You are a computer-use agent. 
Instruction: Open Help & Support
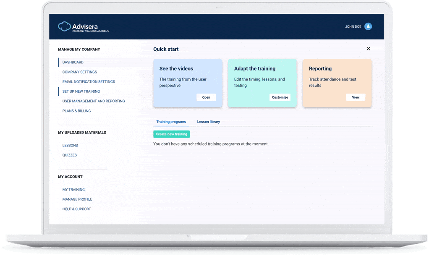click(76, 209)
